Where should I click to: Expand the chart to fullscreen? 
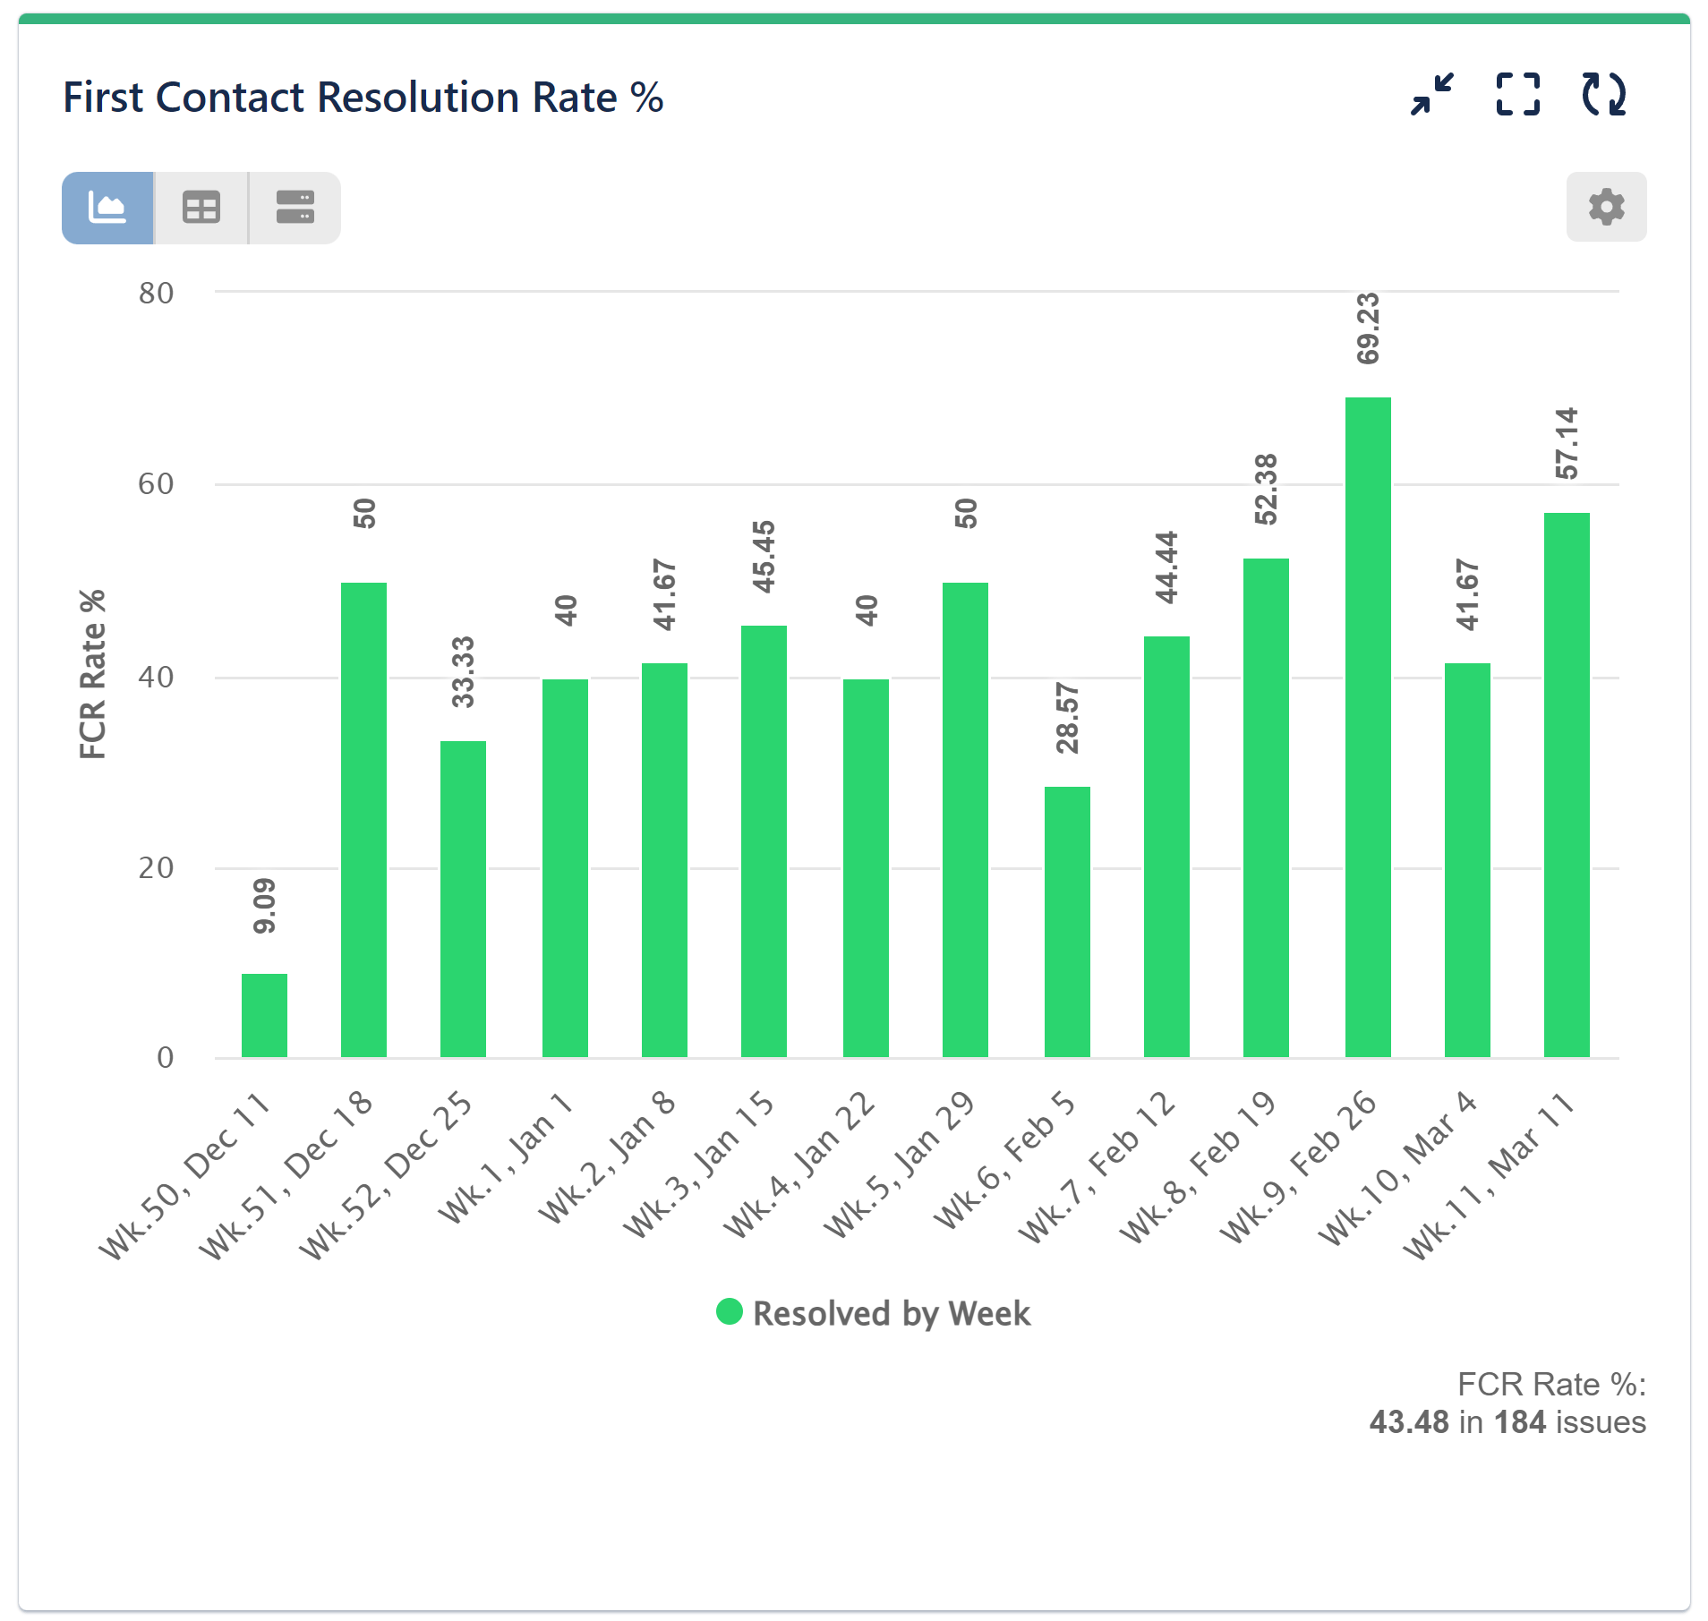[x=1517, y=94]
